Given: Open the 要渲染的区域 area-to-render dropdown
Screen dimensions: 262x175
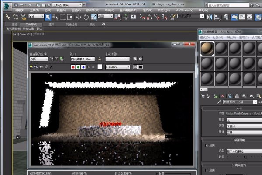Looking at the screenshot, I should tap(39, 59).
